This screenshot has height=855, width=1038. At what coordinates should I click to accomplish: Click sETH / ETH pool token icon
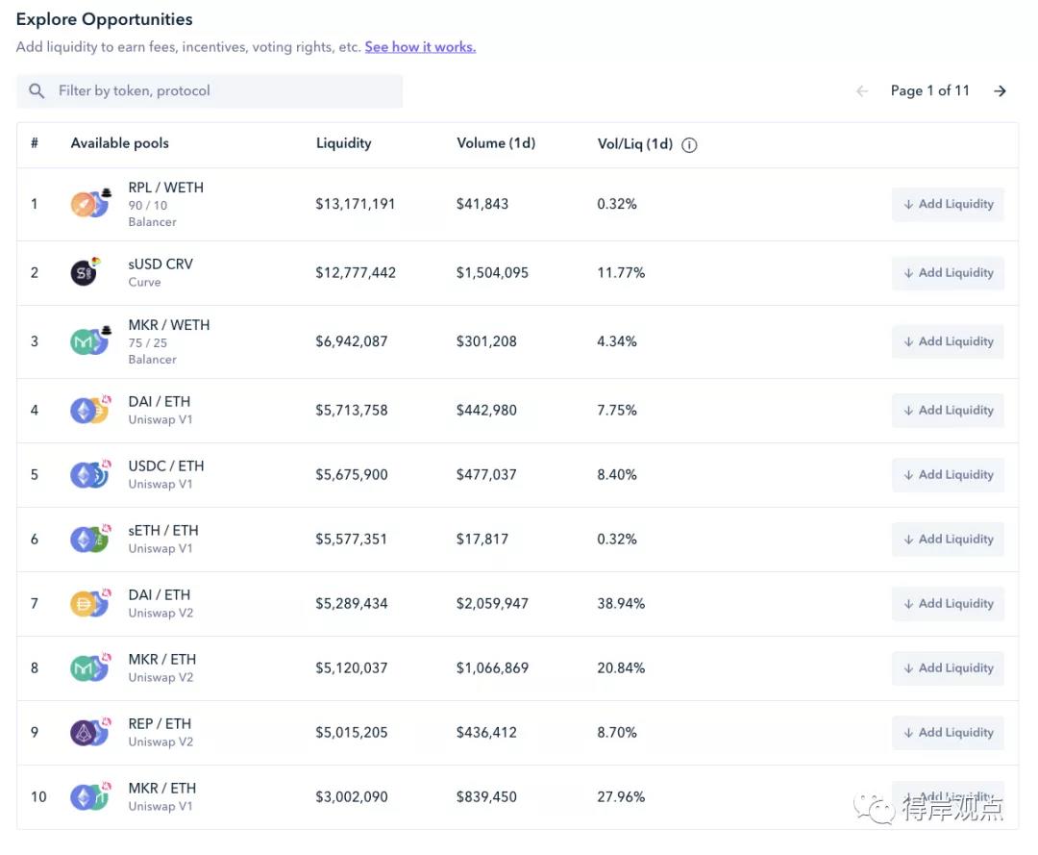pyautogui.click(x=90, y=539)
